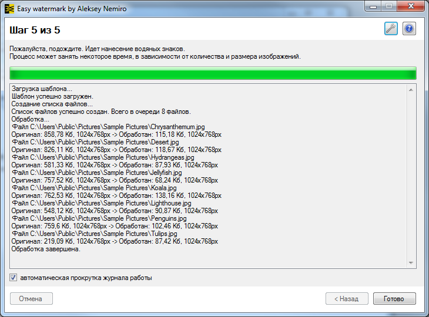Click the log scrollbar down arrow
The width and height of the screenshot is (429, 317).
[411, 263]
